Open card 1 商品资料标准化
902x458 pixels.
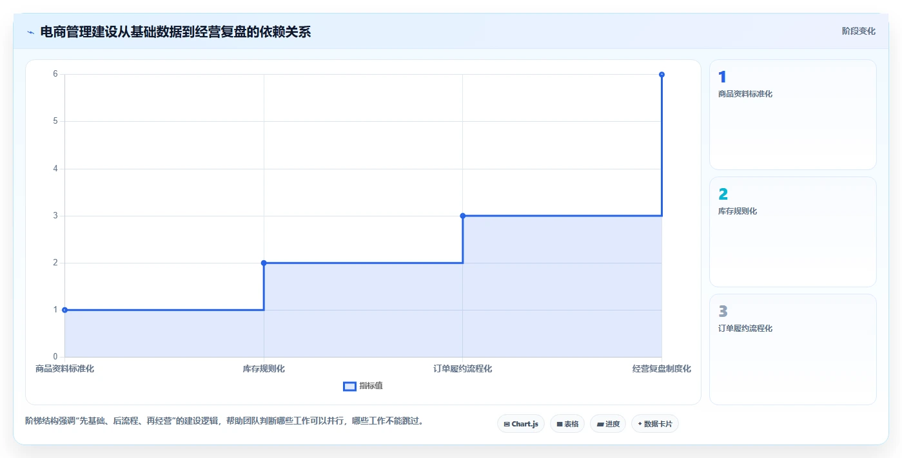pos(793,115)
